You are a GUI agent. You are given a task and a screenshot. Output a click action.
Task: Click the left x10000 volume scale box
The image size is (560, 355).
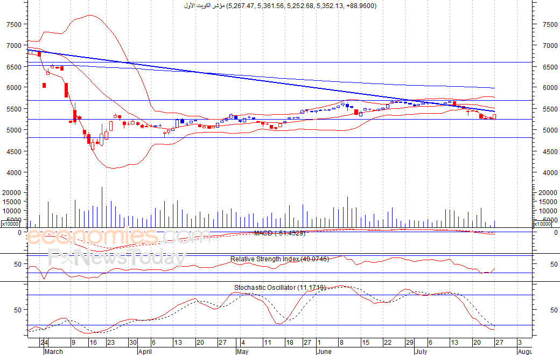pos(10,224)
